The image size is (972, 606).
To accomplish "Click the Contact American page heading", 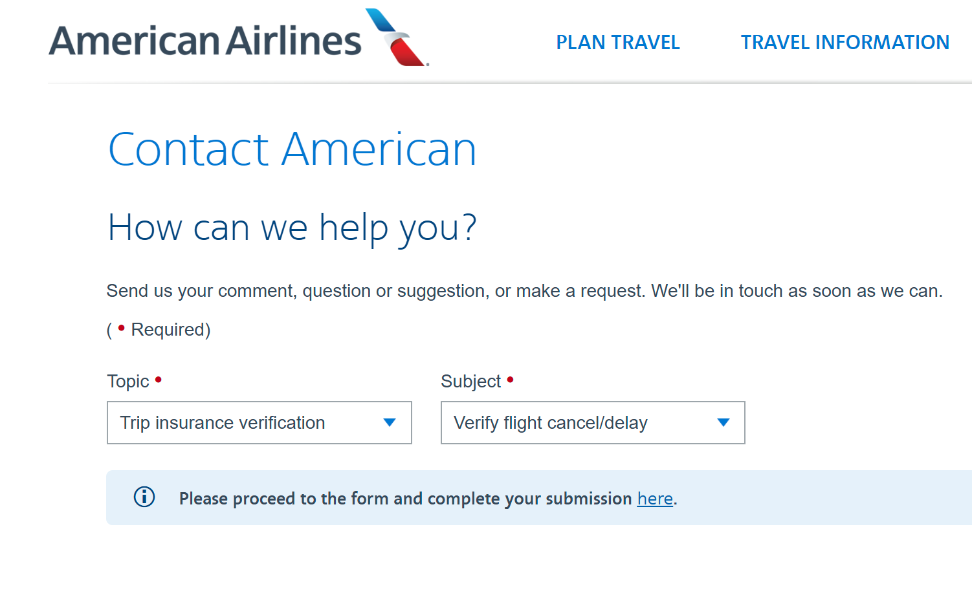I will click(292, 150).
